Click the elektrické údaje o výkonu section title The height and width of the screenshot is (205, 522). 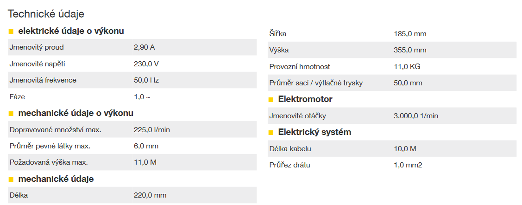[71, 32]
